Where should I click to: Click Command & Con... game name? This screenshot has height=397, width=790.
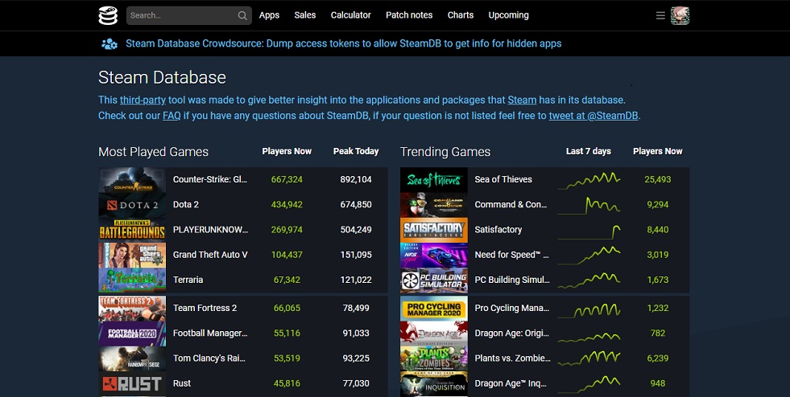pos(511,205)
